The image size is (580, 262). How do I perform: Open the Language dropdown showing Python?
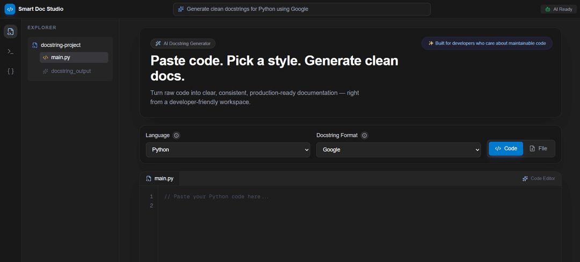click(x=228, y=150)
